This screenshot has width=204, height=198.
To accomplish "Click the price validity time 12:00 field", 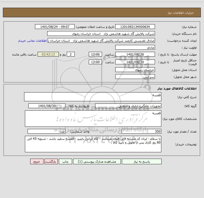I will pyautogui.click(x=95, y=62).
